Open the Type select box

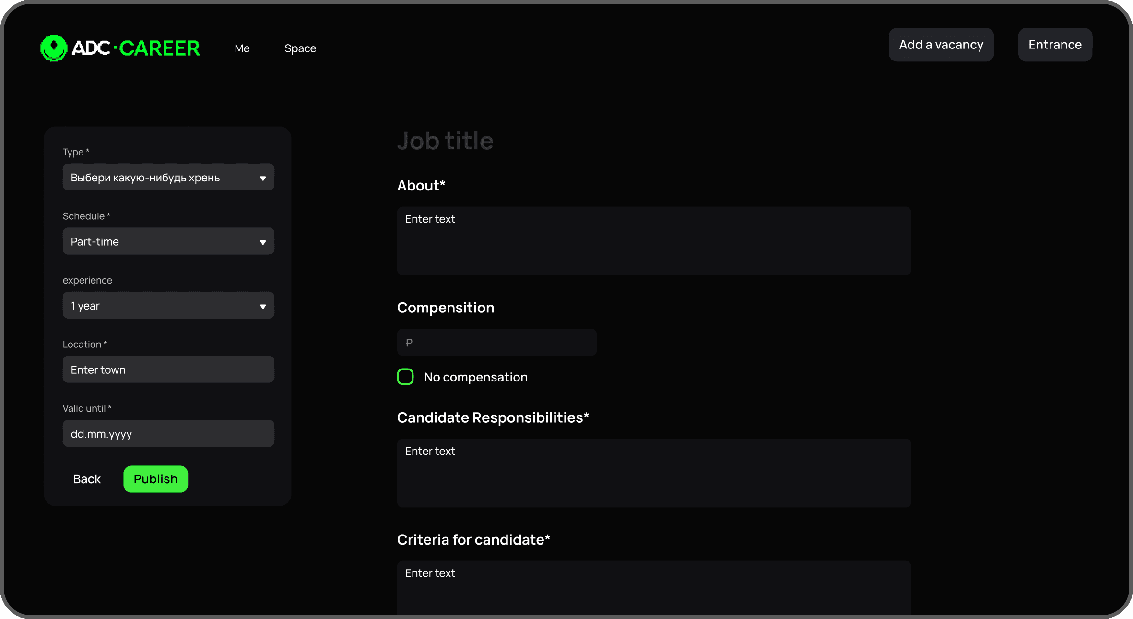click(163, 178)
